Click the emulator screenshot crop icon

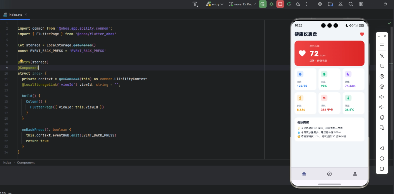(x=382, y=66)
